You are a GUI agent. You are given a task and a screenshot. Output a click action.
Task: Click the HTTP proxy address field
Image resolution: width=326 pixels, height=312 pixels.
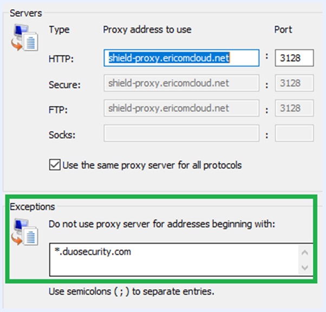(181, 58)
